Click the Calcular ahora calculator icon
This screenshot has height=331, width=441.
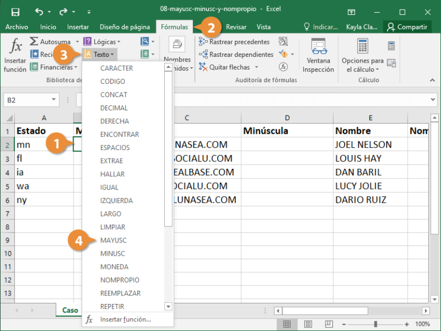(x=391, y=45)
